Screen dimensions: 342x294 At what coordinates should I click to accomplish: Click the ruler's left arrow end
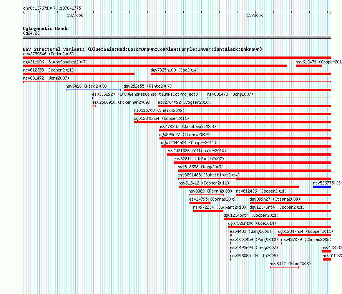click(24, 12)
